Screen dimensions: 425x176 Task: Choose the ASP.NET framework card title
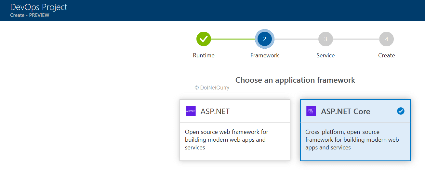[215, 111]
